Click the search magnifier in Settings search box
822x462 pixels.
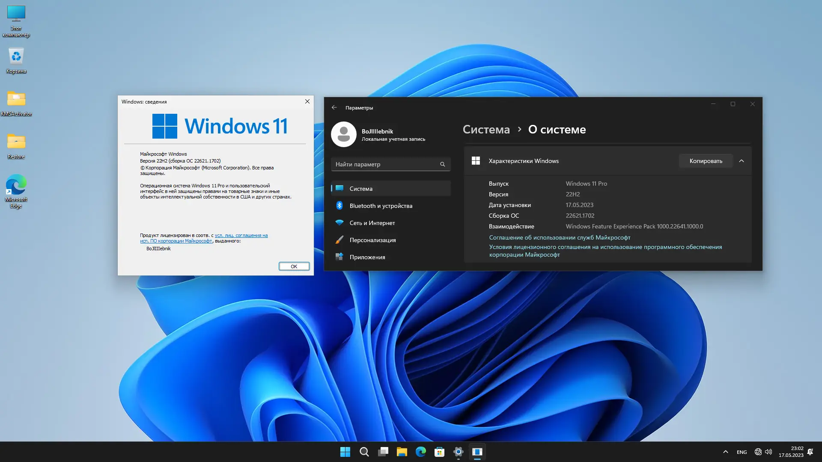click(442, 164)
